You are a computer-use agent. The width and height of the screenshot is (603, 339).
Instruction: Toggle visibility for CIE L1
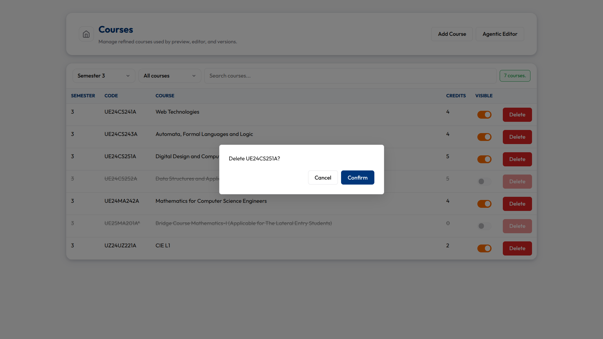[x=484, y=248]
